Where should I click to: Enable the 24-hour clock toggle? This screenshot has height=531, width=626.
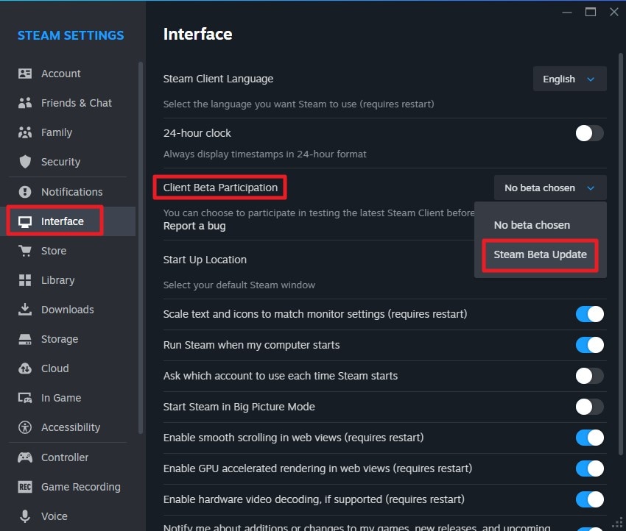[x=588, y=133]
